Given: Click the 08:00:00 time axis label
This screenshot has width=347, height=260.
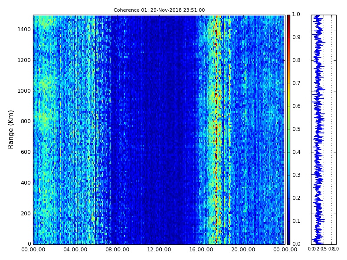Looking at the screenshot, I should (117, 250).
